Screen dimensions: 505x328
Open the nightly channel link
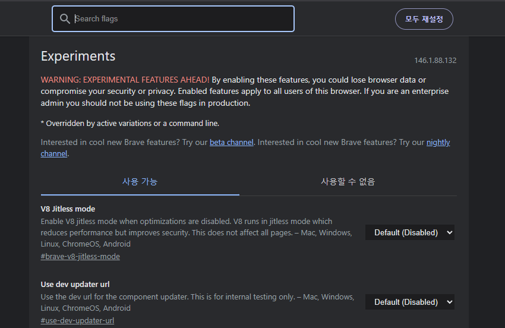click(438, 143)
